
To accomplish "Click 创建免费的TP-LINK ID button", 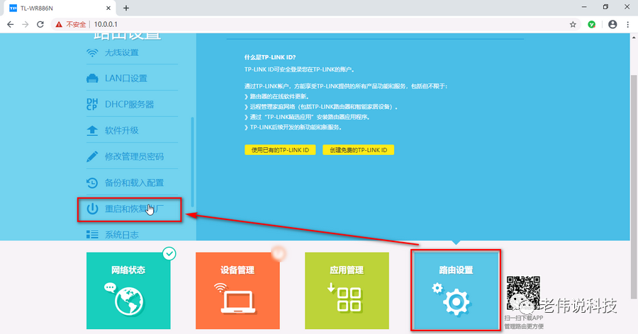I will 358,150.
